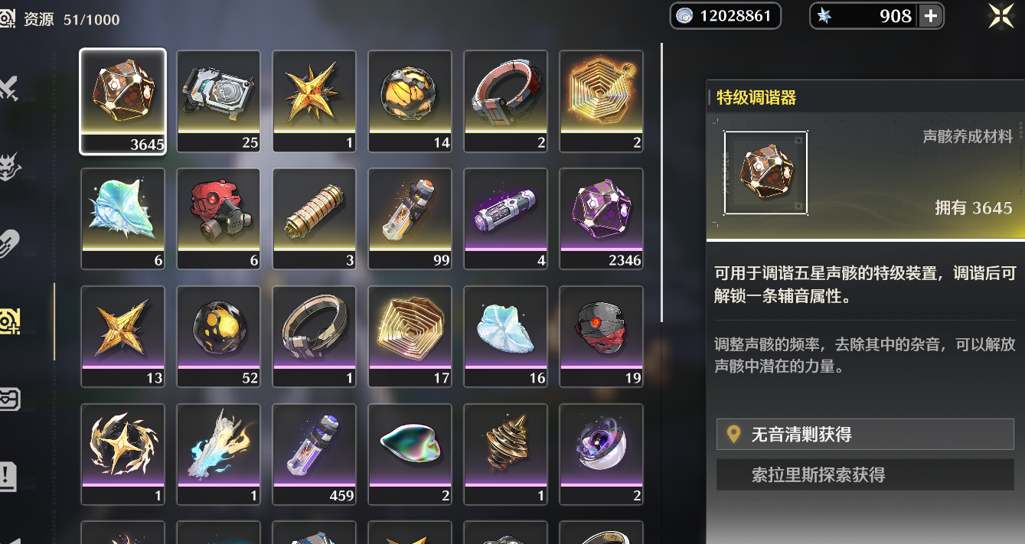Open the 索拉里斯探索获得 source entry
This screenshot has width=1025, height=544.
865,474
